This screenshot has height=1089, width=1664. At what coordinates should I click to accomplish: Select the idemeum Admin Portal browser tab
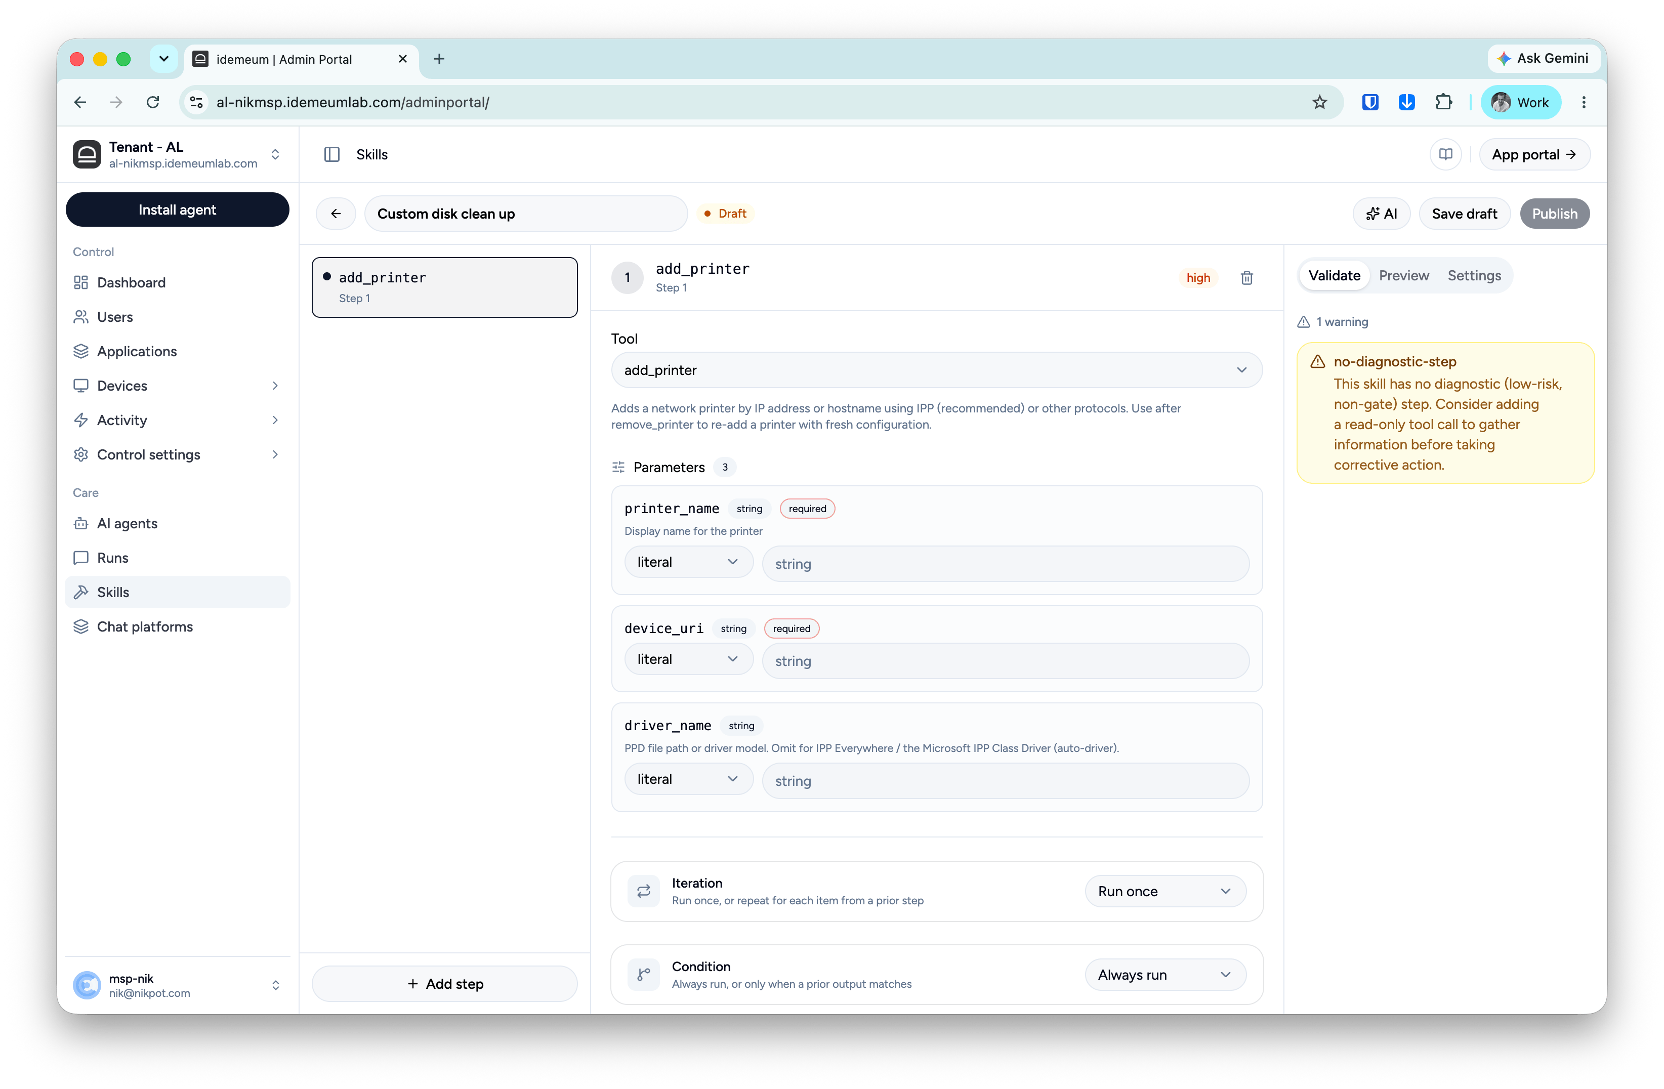301,59
